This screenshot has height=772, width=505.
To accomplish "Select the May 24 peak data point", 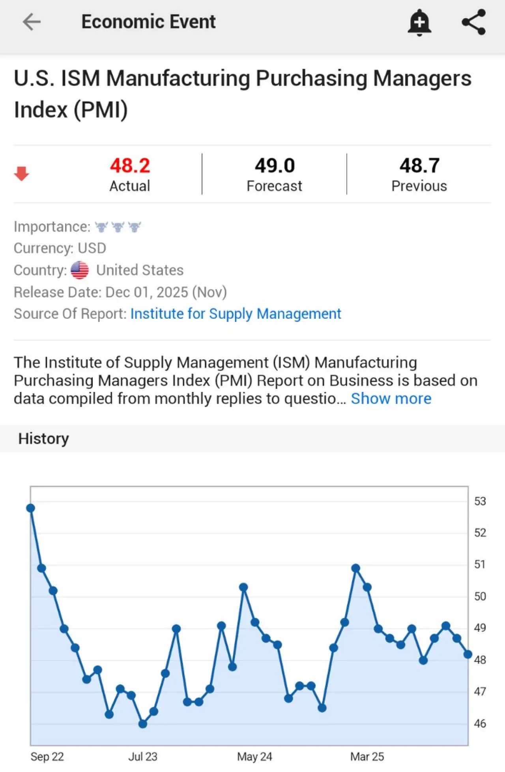I will (x=243, y=587).
